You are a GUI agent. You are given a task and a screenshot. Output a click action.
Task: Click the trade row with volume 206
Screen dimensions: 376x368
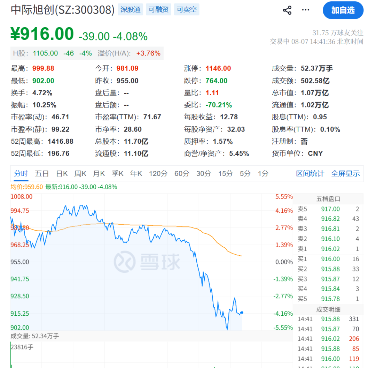[x=328, y=339]
